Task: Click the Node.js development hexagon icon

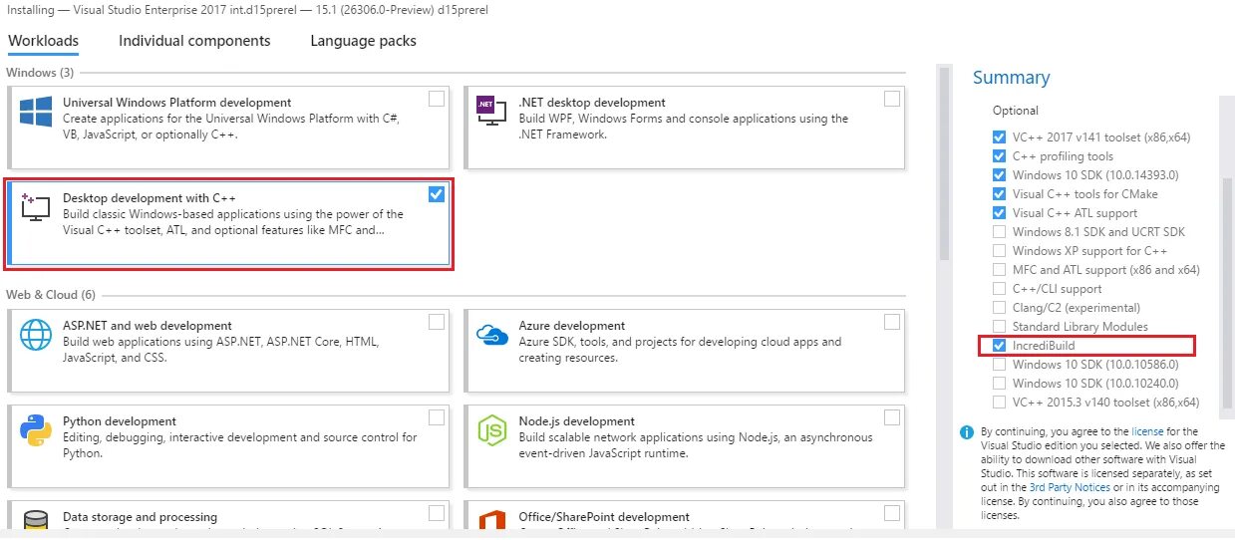Action: coord(488,429)
